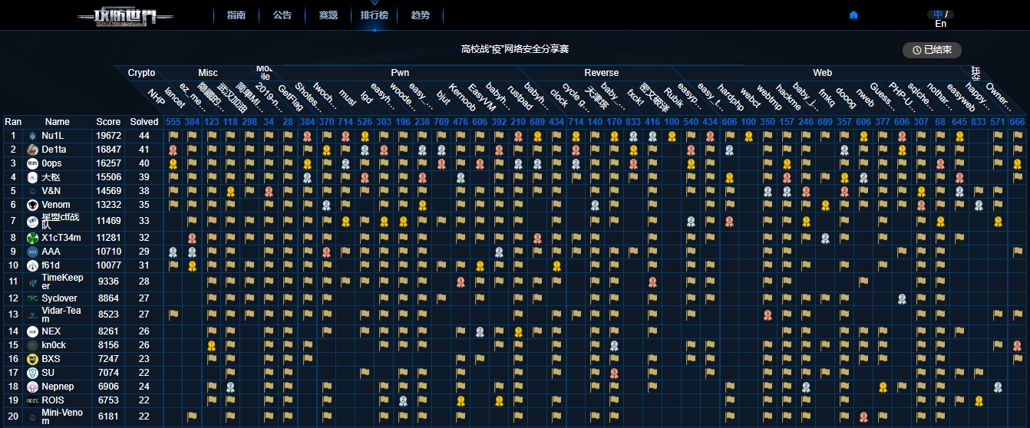The height and width of the screenshot is (428, 1030).
Task: Click the De1ta team avatar
Action: [33, 150]
